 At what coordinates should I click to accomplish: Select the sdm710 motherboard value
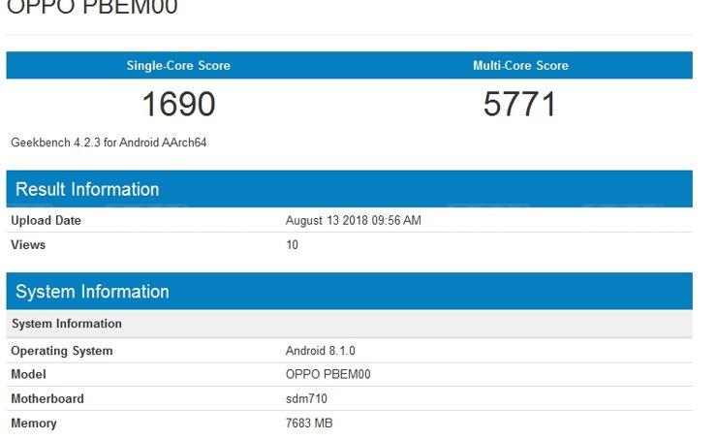pyautogui.click(x=306, y=398)
